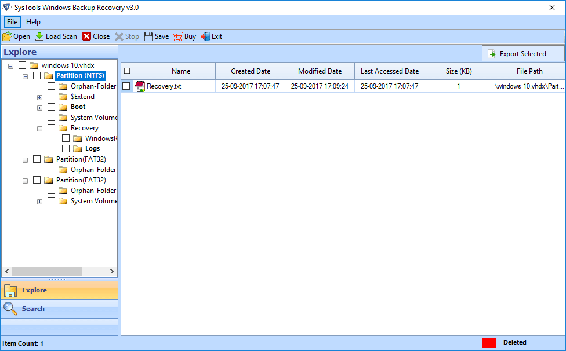Viewport: 566px width, 351px height.
Task: Click the Search magnifier icon in bottom panel
Action: 10,309
